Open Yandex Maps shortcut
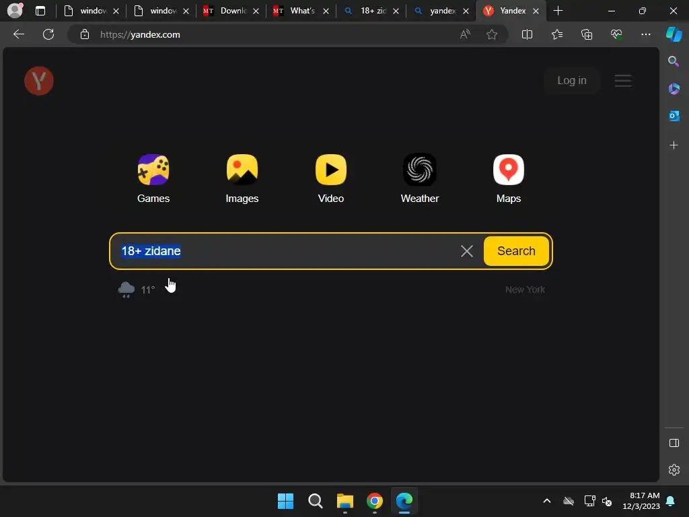 tap(509, 178)
